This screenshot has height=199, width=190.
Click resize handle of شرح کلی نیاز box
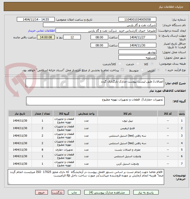coord(27,86)
